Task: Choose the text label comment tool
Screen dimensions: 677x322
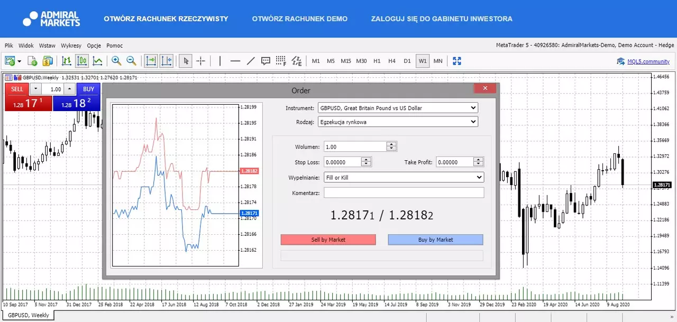Action: (x=266, y=61)
